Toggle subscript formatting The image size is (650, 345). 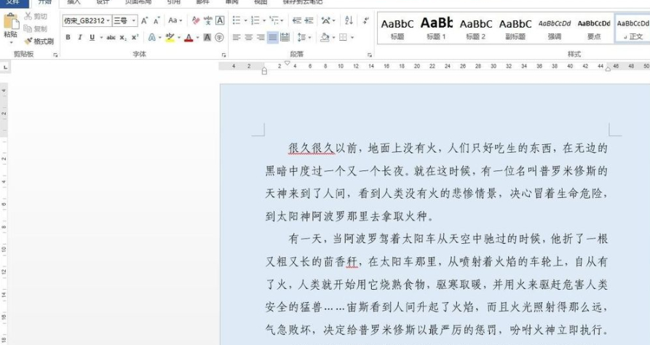[123, 37]
